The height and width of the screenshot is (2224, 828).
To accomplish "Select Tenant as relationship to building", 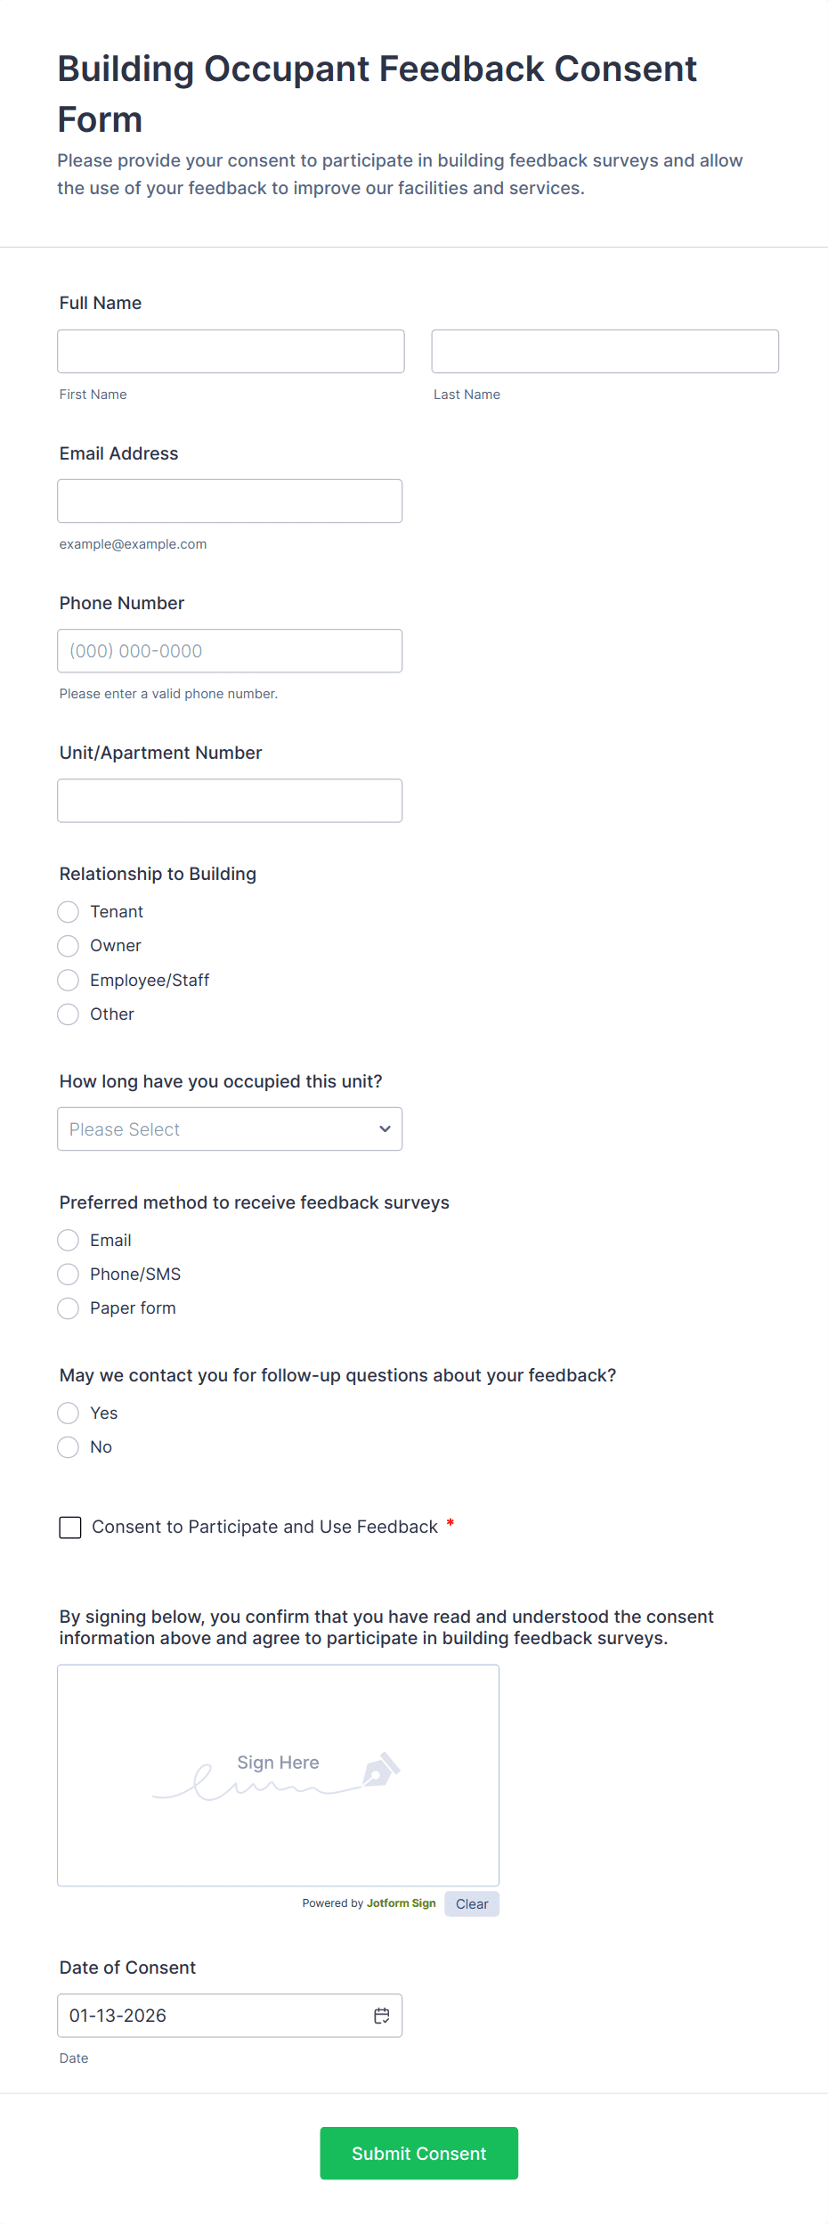I will tap(68, 911).
